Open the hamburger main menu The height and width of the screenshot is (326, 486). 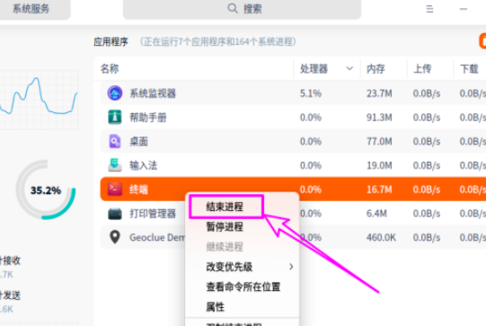(429, 9)
